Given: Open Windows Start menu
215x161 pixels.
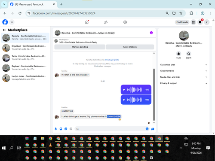Looking at the screenshot, I should point(4,148).
